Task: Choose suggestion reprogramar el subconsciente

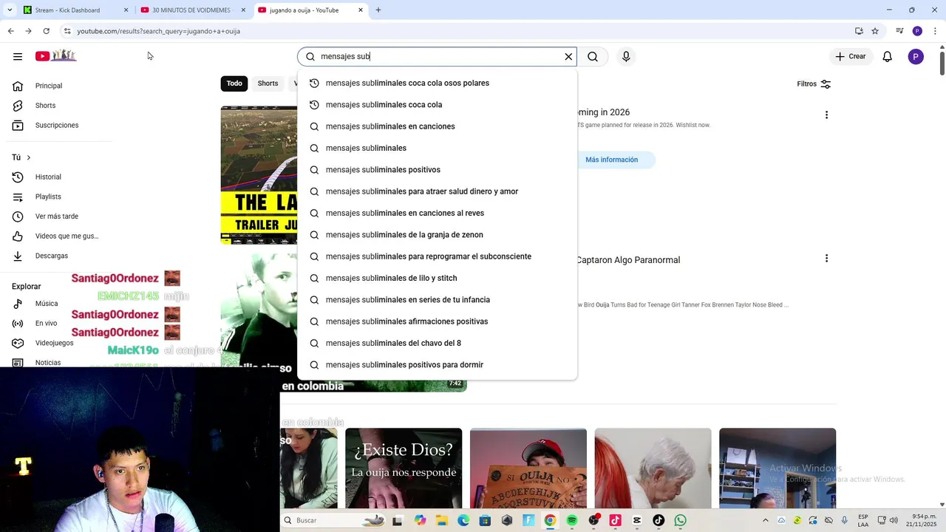Action: [437, 256]
